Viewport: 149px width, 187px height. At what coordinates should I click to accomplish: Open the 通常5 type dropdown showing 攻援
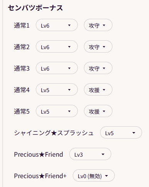[98, 111]
